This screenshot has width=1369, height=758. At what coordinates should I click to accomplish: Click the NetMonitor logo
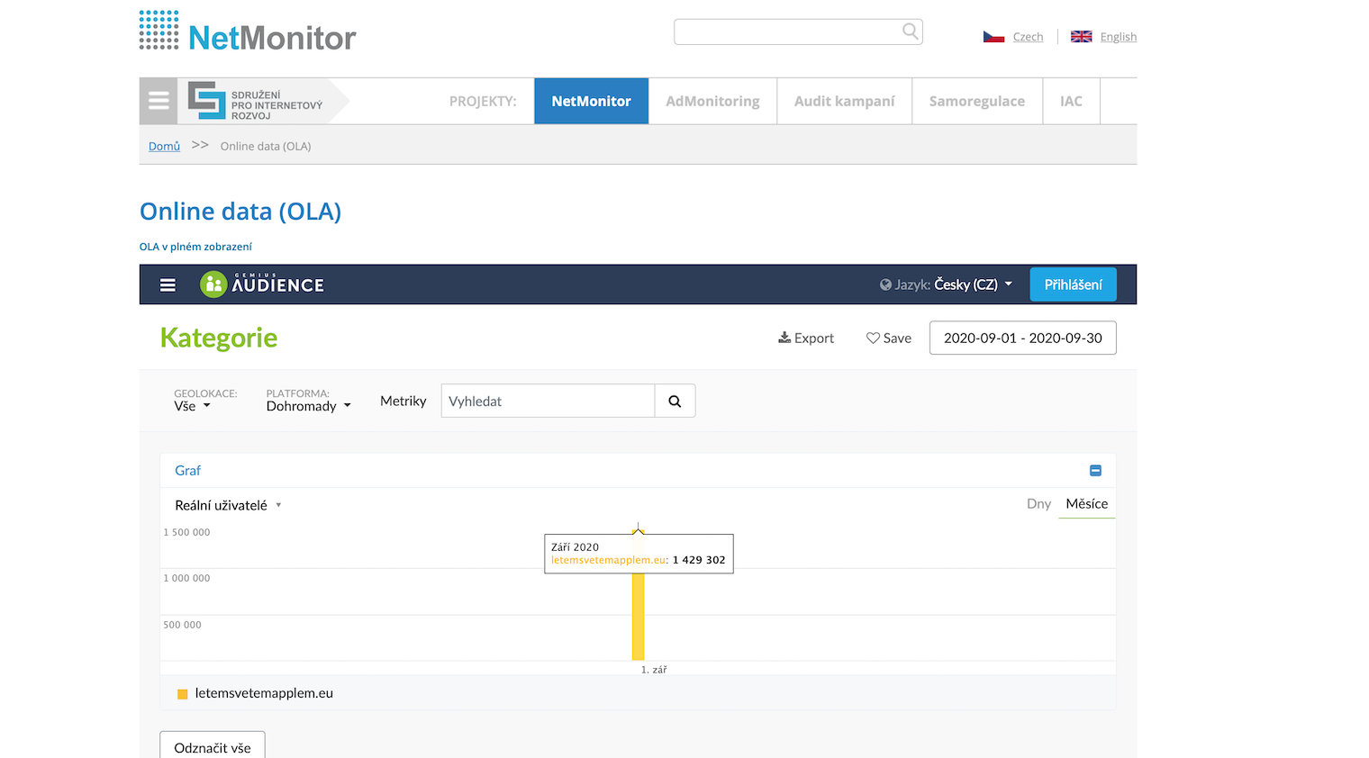pos(248,32)
